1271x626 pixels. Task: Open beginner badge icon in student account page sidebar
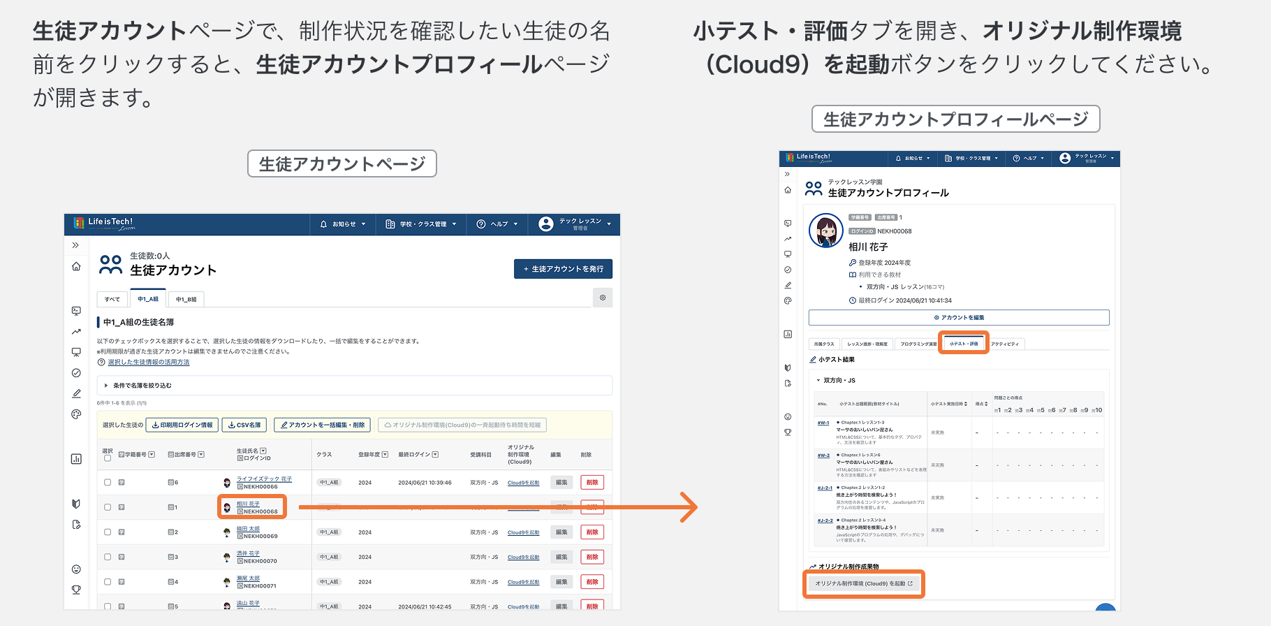(76, 504)
